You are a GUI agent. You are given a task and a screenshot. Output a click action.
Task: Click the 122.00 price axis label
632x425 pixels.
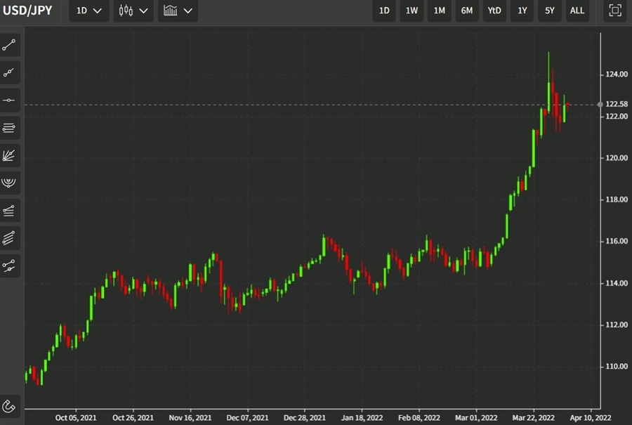click(x=617, y=116)
